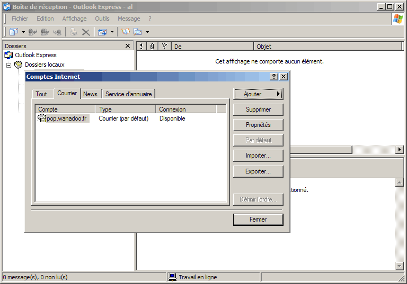Click the Find toolbar icon
407x284 pixels.
[x=138, y=32]
